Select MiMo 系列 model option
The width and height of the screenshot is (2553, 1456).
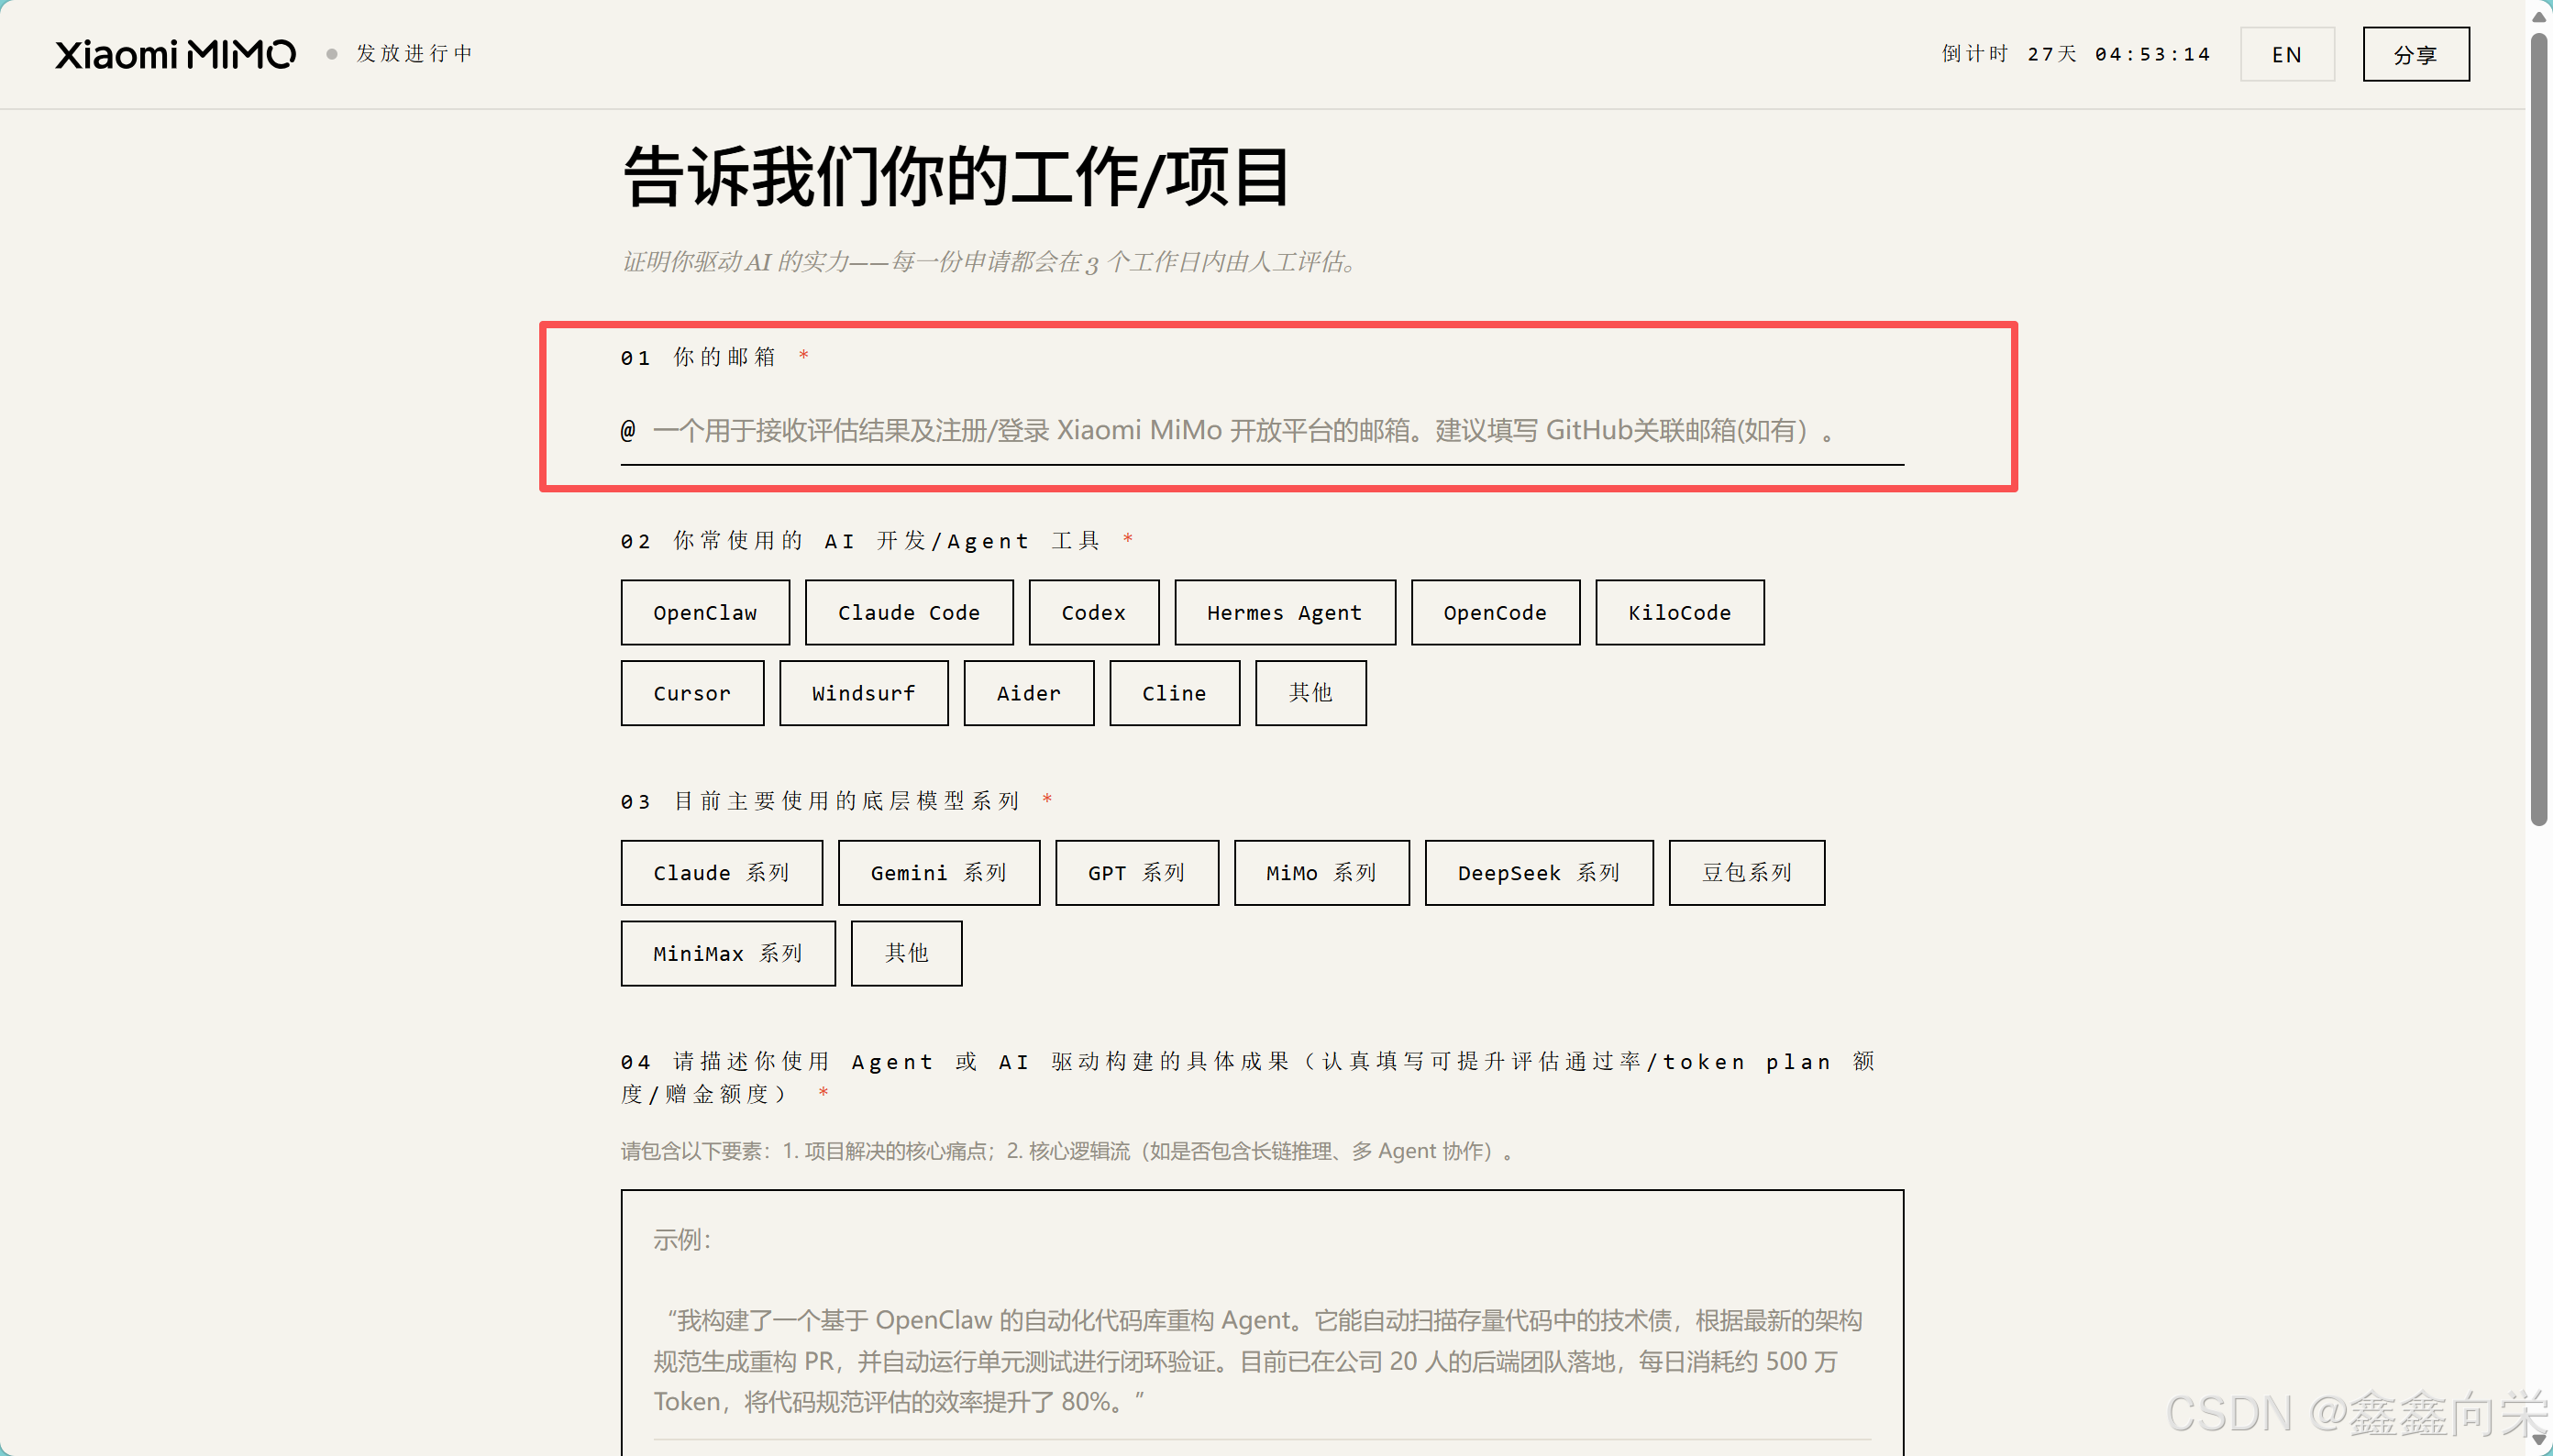(1321, 873)
